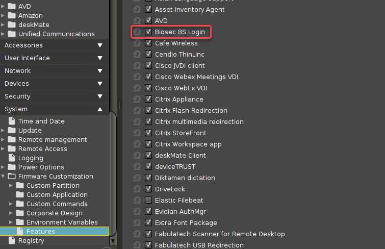Open the Logging settings page
385x249 pixels.
tap(31, 158)
